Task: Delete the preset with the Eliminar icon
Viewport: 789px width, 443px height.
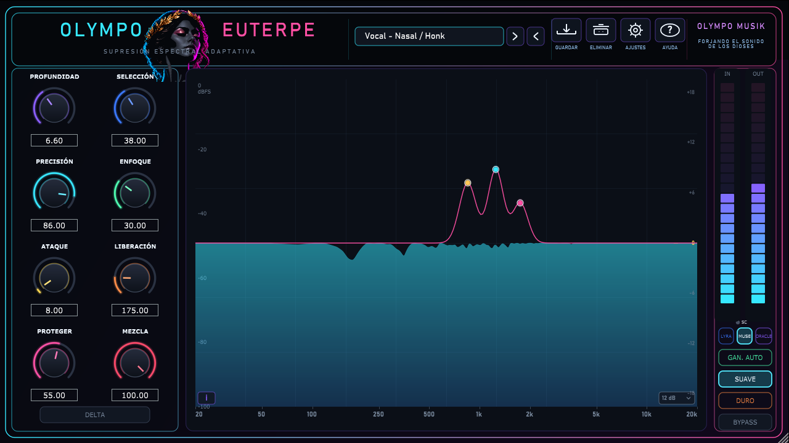Action: coord(601,30)
